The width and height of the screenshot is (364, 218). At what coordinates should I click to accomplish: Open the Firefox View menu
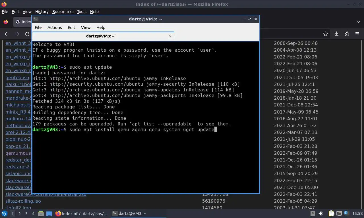coord(27,12)
